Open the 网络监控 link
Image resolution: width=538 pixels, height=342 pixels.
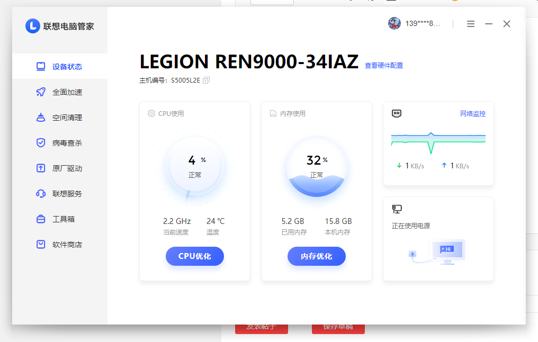[x=473, y=113]
